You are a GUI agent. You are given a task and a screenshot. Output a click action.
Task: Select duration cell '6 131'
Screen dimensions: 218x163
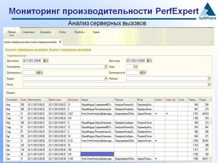coord(73,141)
